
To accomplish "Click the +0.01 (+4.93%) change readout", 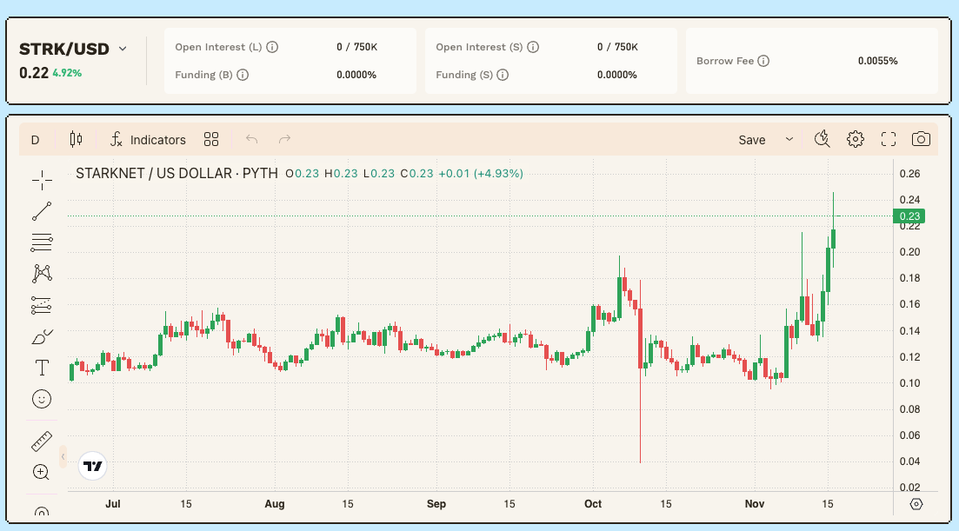I will tap(481, 174).
